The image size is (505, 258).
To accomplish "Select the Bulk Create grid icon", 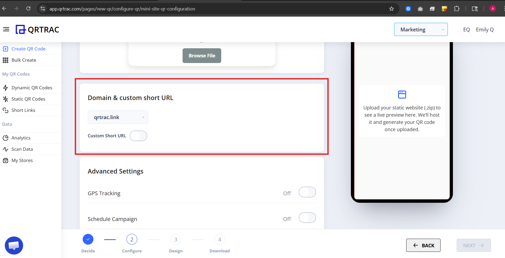I will 5,60.
